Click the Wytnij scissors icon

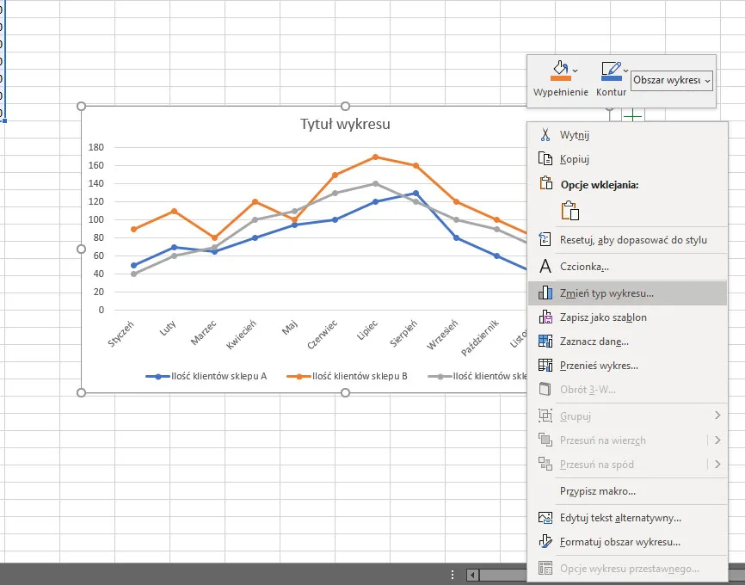(x=545, y=135)
